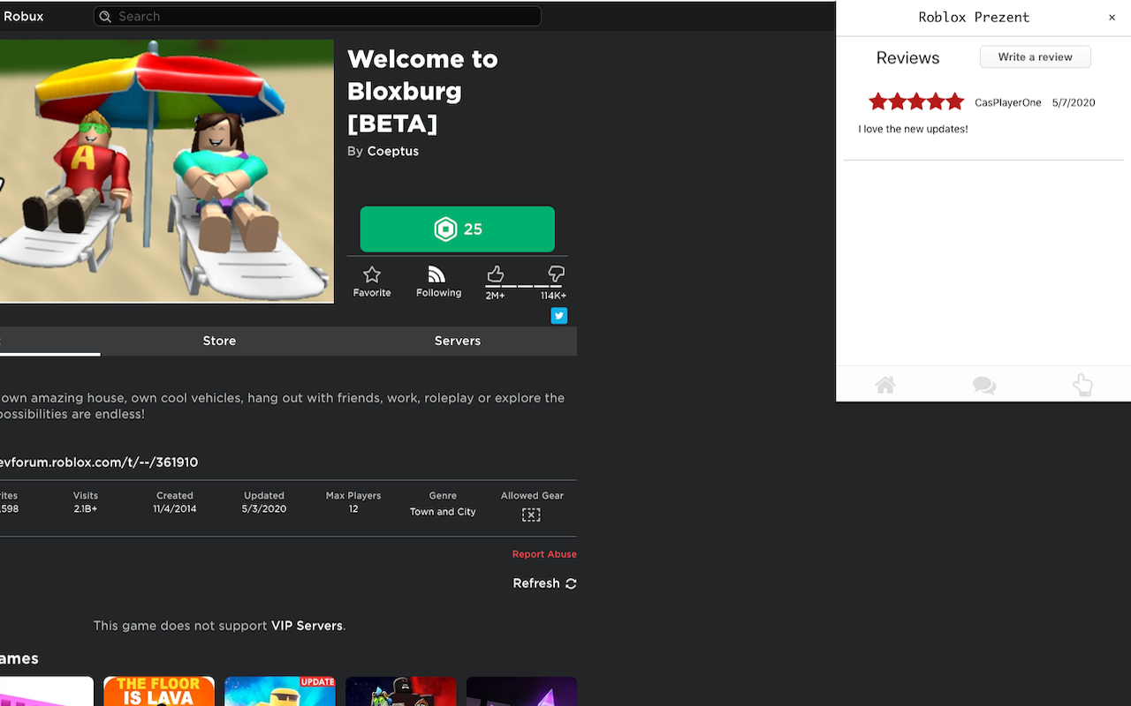Screen dimensions: 1131x706
Task: Click the Report Abuse link
Action: click(544, 554)
